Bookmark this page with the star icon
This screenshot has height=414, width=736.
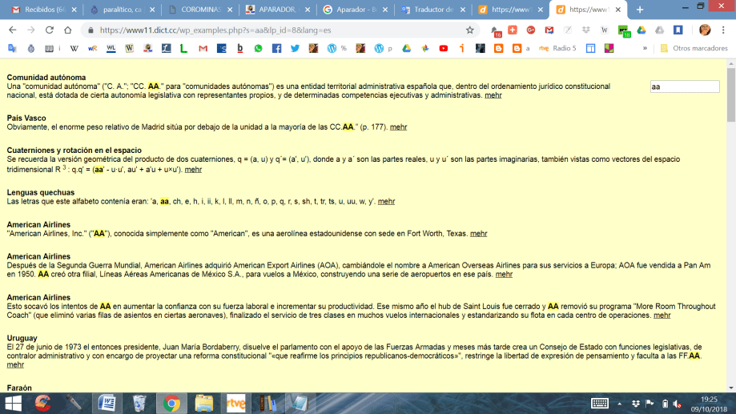pyautogui.click(x=470, y=30)
